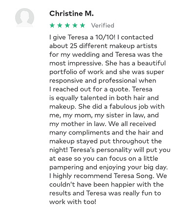
Task: Click the phrase "most impressive" in review
Action: [76, 64]
